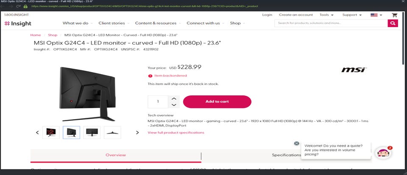Click the magnifier search button

click(393, 23)
